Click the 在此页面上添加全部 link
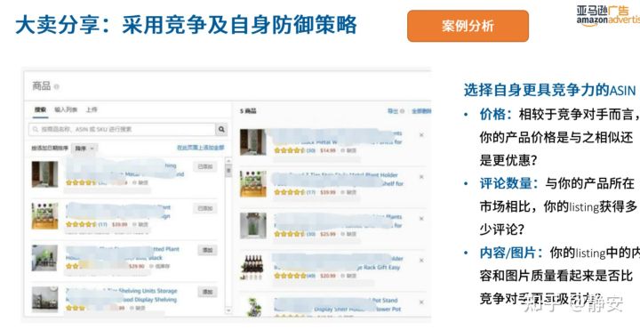 (200, 148)
